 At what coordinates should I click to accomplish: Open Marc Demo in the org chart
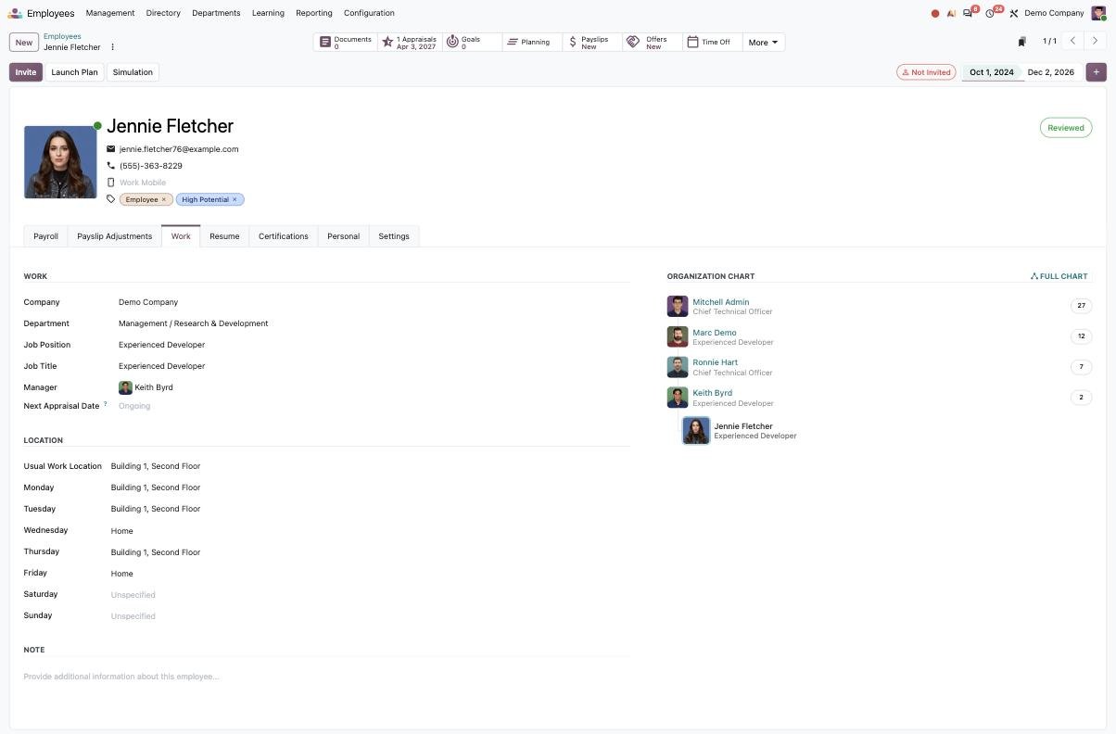click(715, 333)
